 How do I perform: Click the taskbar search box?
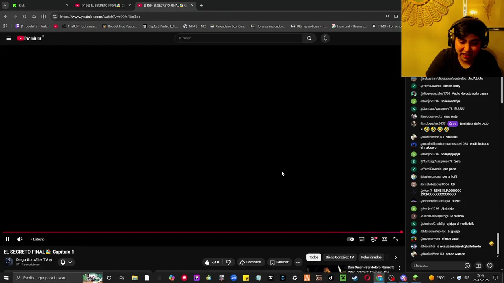57,278
